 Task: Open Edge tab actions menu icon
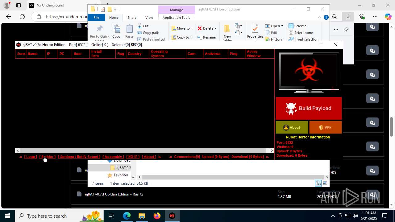coord(18,5)
